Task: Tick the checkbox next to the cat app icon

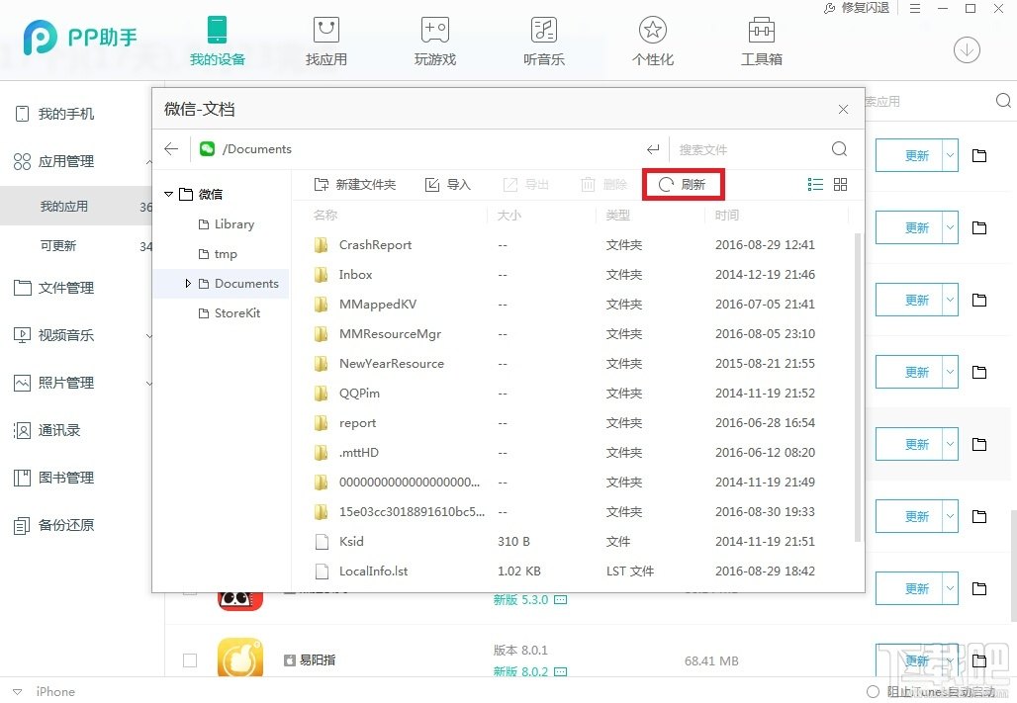Action: click(x=190, y=588)
